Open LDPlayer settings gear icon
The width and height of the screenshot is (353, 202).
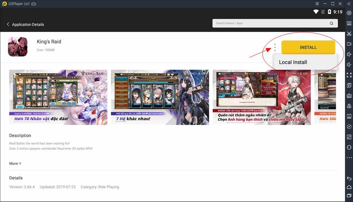coord(349,13)
